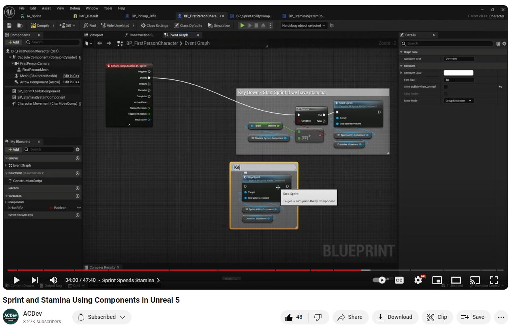The height and width of the screenshot is (326, 511).
Task: Click the plus icon in Event Dispatchers section
Action: coord(77,215)
